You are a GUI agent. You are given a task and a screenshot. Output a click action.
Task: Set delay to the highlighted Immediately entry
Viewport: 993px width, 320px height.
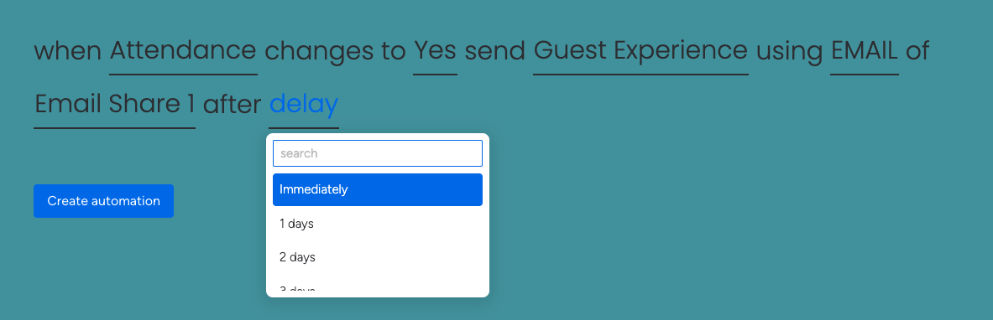(378, 189)
